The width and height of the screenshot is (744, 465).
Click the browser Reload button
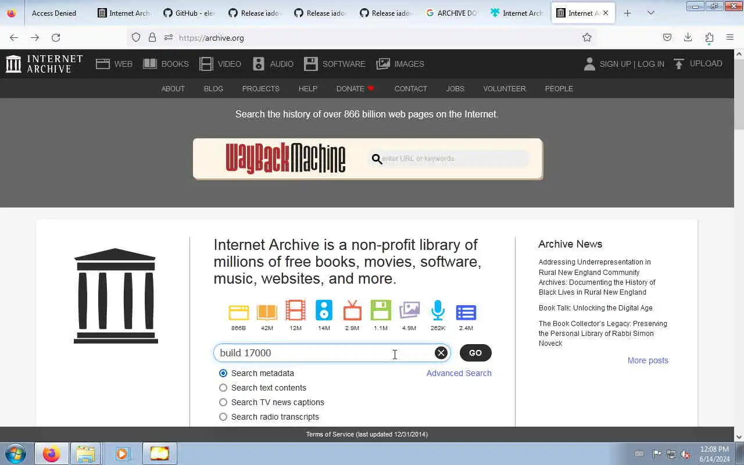pos(56,38)
